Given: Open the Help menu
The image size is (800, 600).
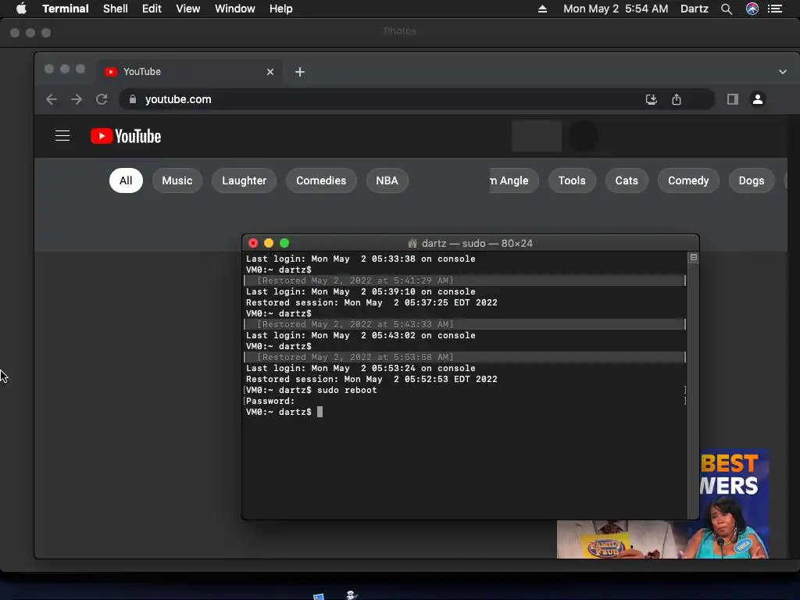Looking at the screenshot, I should click(x=280, y=9).
